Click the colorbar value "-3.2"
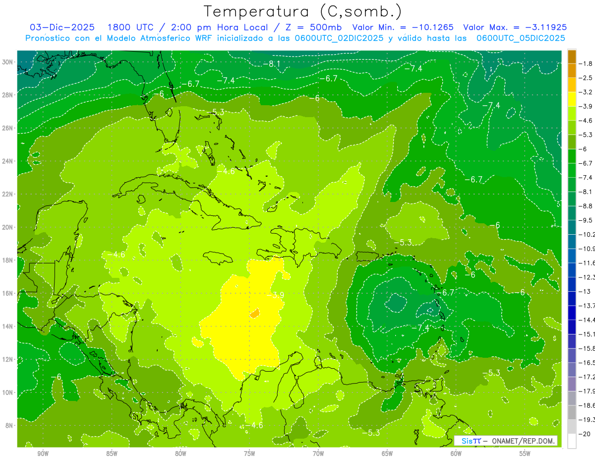The image size is (595, 460). point(586,92)
